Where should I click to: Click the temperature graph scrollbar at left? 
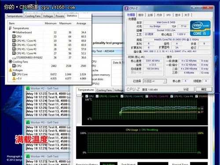click(x=79, y=109)
